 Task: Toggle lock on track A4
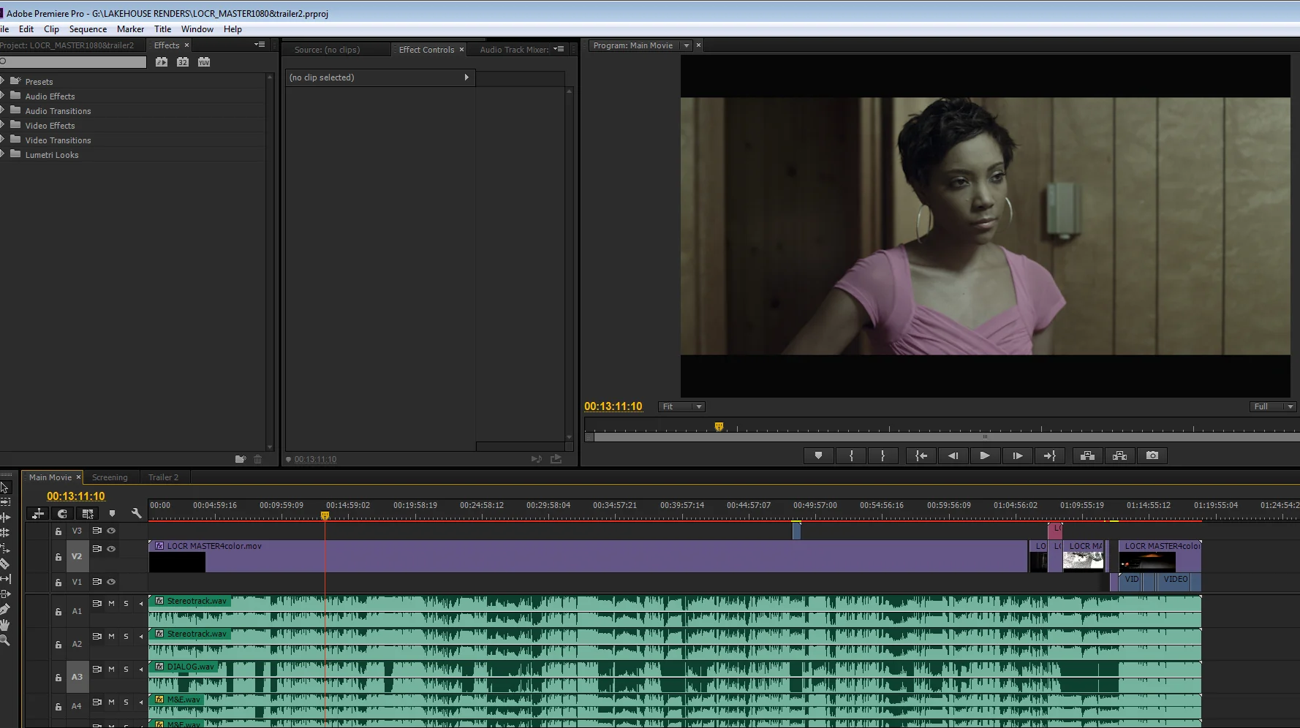point(58,707)
